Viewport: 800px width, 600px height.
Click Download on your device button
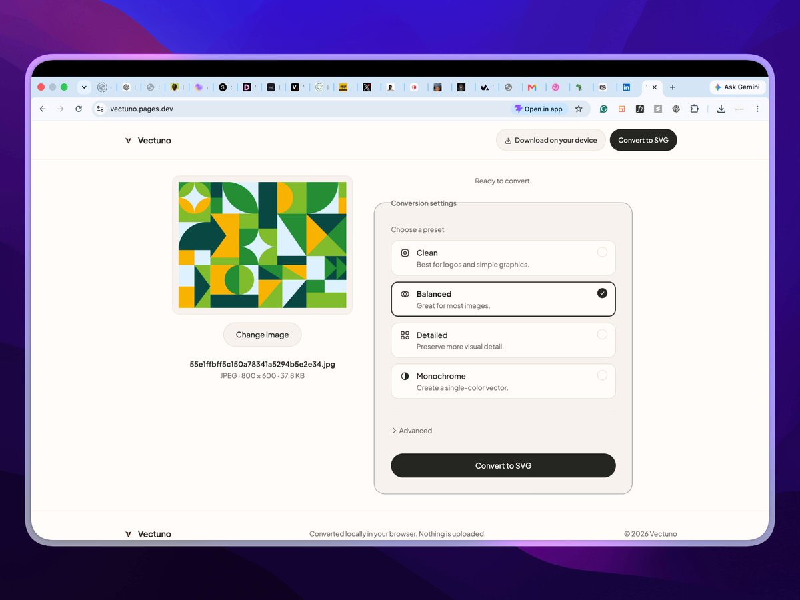click(x=551, y=140)
